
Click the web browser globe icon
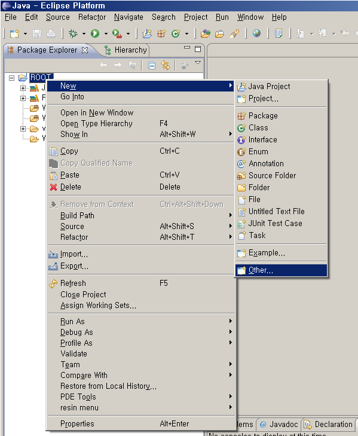click(256, 33)
